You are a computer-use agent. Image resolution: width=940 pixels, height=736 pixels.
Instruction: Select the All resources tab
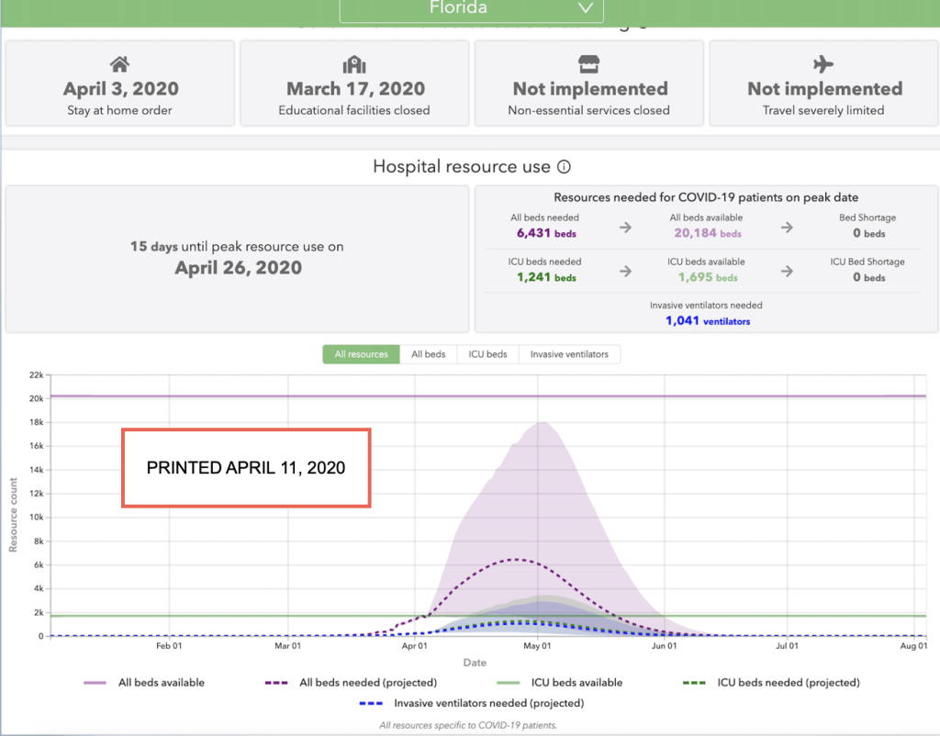pos(361,354)
